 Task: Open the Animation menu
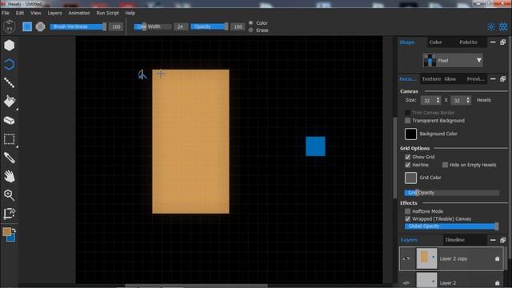click(79, 13)
